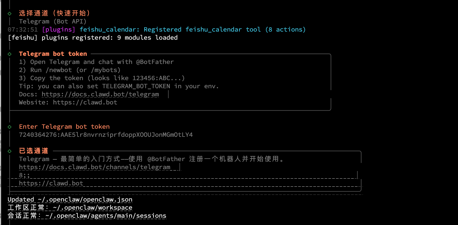
Task: Open the docs.clawd.bot/telegram docs link
Action: [100, 94]
